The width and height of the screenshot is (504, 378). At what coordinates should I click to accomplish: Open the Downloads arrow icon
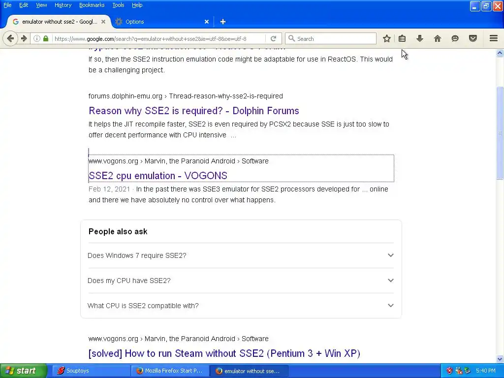pos(420,38)
